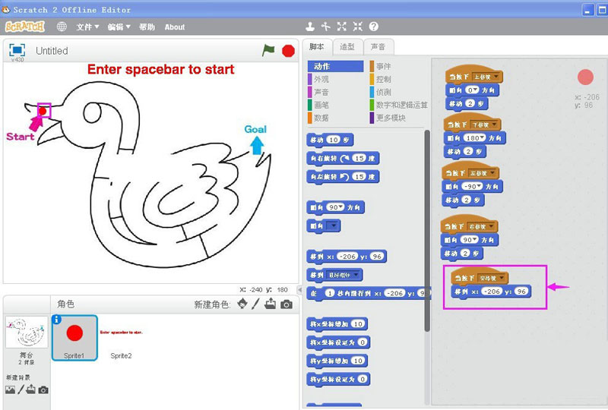Paint a new sprite with brush icon
The height and width of the screenshot is (410, 608).
[255, 304]
